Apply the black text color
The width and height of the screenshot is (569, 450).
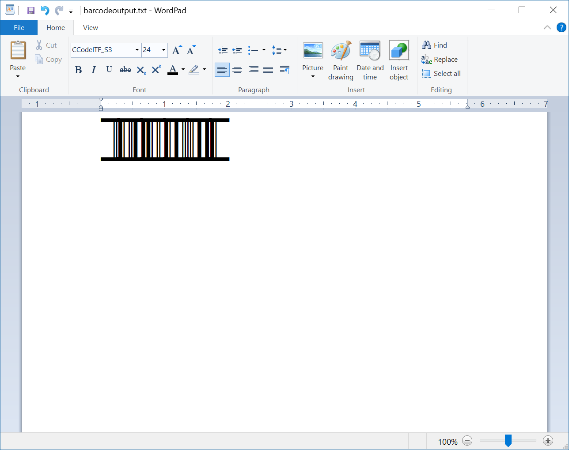[x=173, y=70]
